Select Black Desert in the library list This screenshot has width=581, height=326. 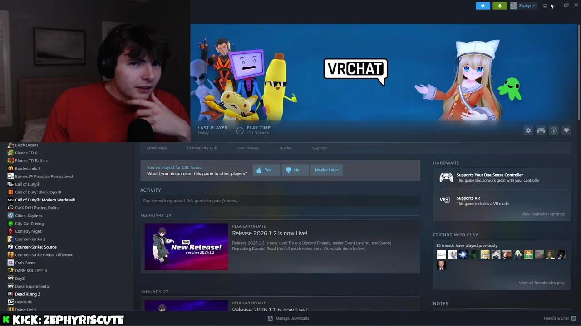[x=26, y=145]
